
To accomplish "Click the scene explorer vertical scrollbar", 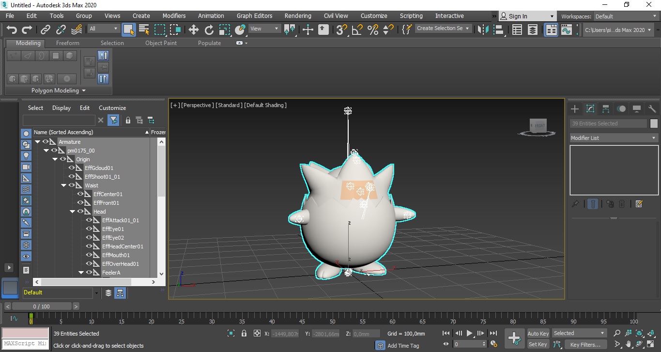I will pyautogui.click(x=162, y=208).
